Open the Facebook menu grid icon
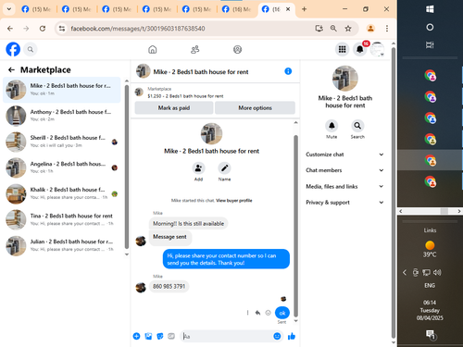The width and height of the screenshot is (463, 347). (x=342, y=49)
